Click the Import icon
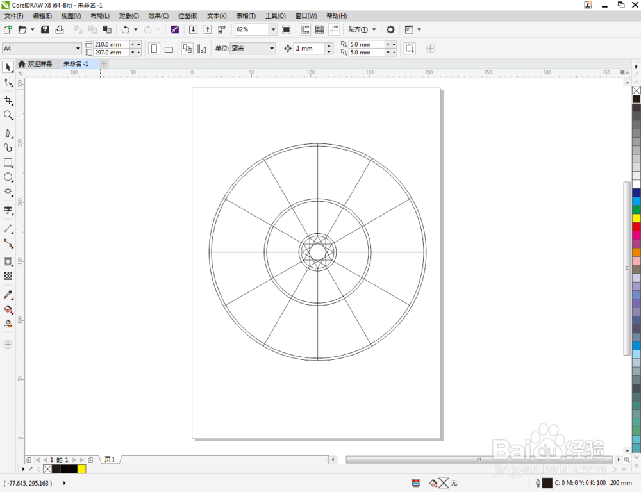This screenshot has height=492, width=641. (x=193, y=29)
